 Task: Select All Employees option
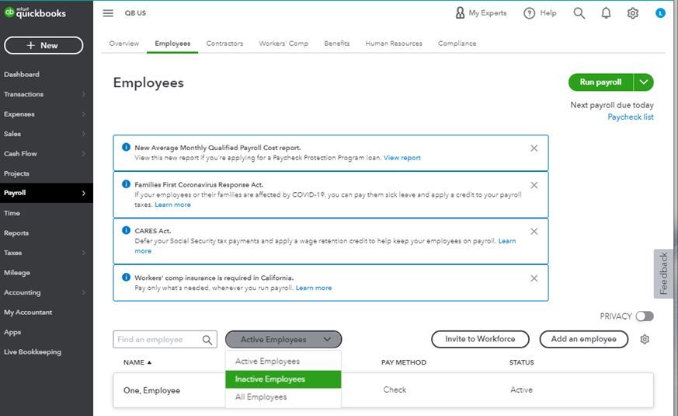tap(283, 397)
